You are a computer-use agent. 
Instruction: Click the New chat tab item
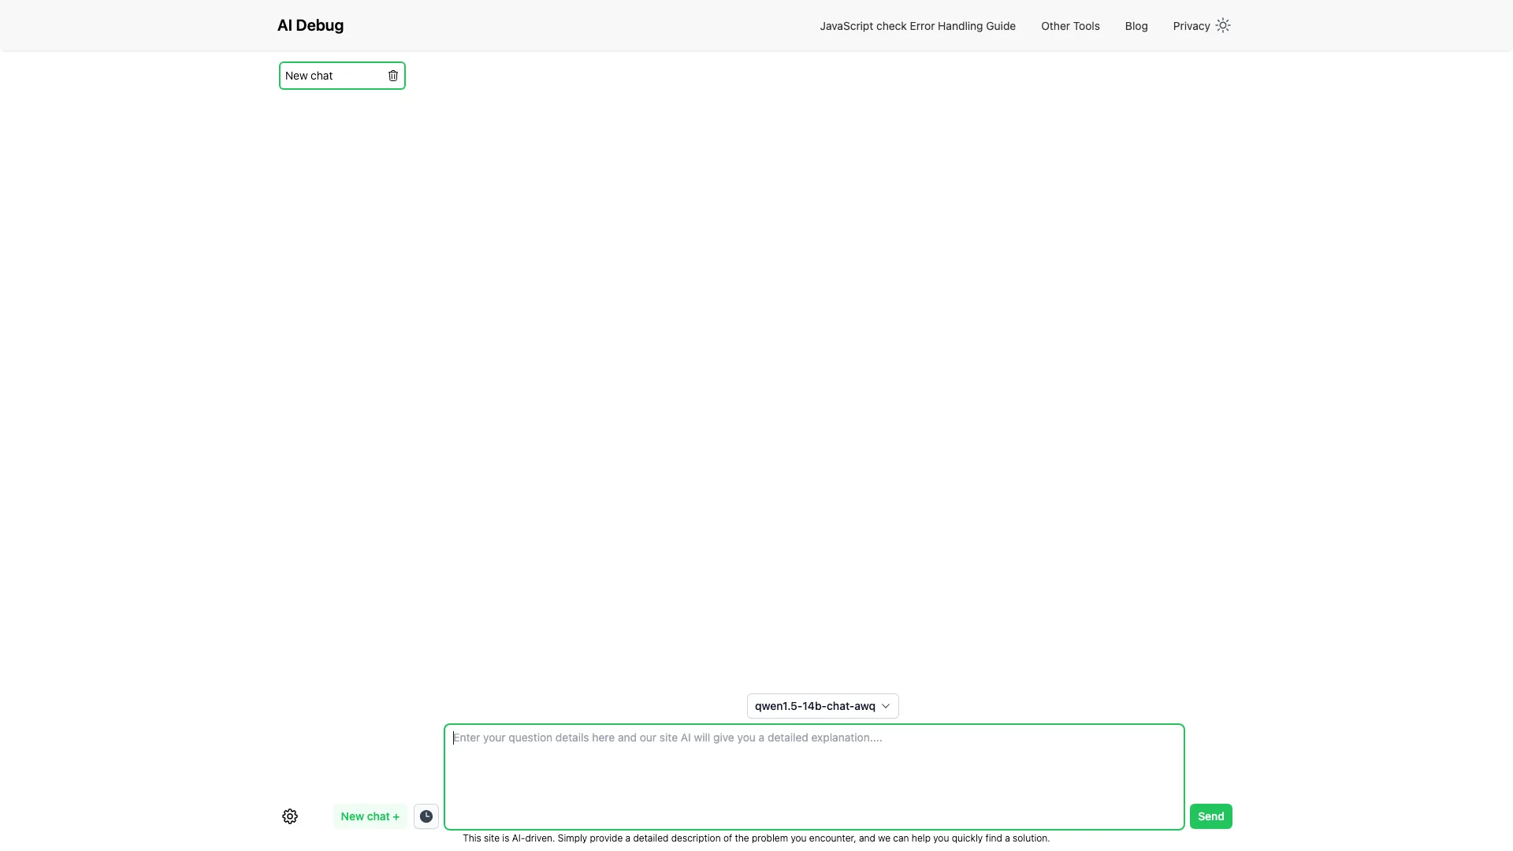click(343, 75)
